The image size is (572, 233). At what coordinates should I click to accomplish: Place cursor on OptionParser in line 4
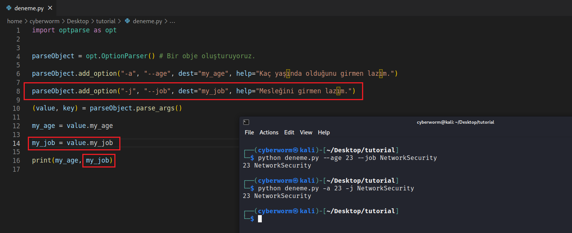coord(124,56)
